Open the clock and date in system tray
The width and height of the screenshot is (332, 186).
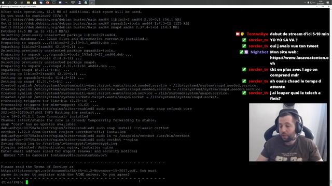click(x=320, y=3)
